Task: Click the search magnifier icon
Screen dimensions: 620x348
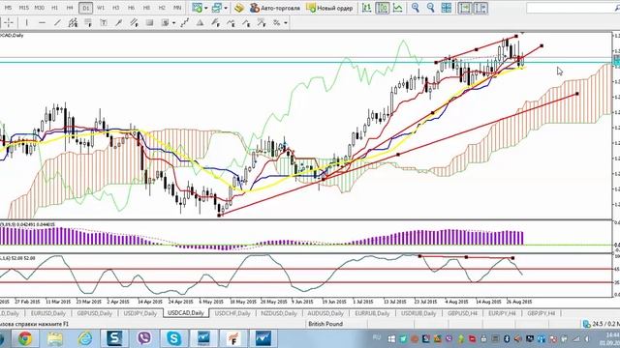Action: (x=617, y=8)
